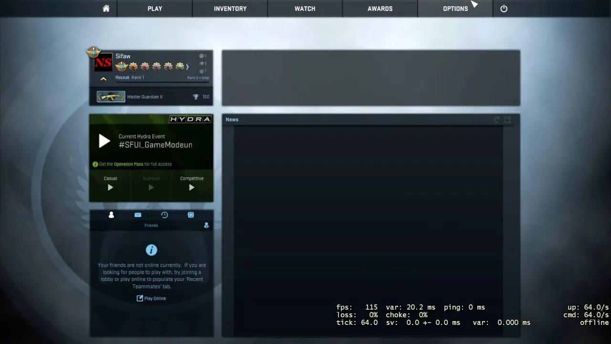Open the NS profile avatar
611x344 pixels.
(103, 62)
